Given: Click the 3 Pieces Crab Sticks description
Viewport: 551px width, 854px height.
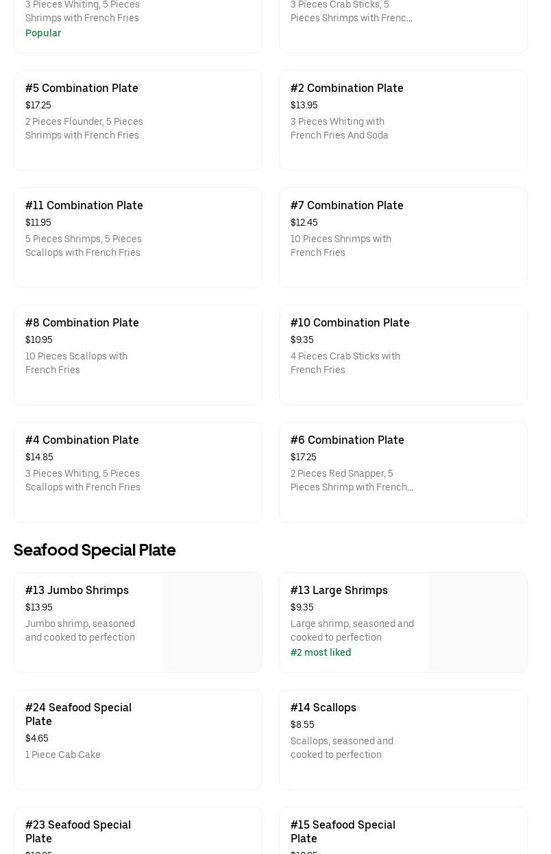Looking at the screenshot, I should (351, 11).
